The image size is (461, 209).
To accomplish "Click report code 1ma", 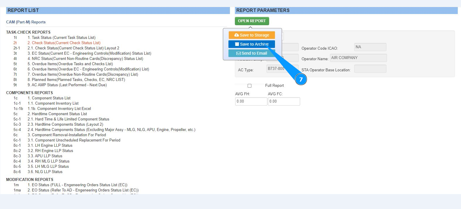I will point(17,190).
